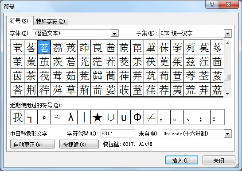The width and height of the screenshot is (242, 171).
Task: Select the 茶 character in the grid
Action: pos(31,76)
